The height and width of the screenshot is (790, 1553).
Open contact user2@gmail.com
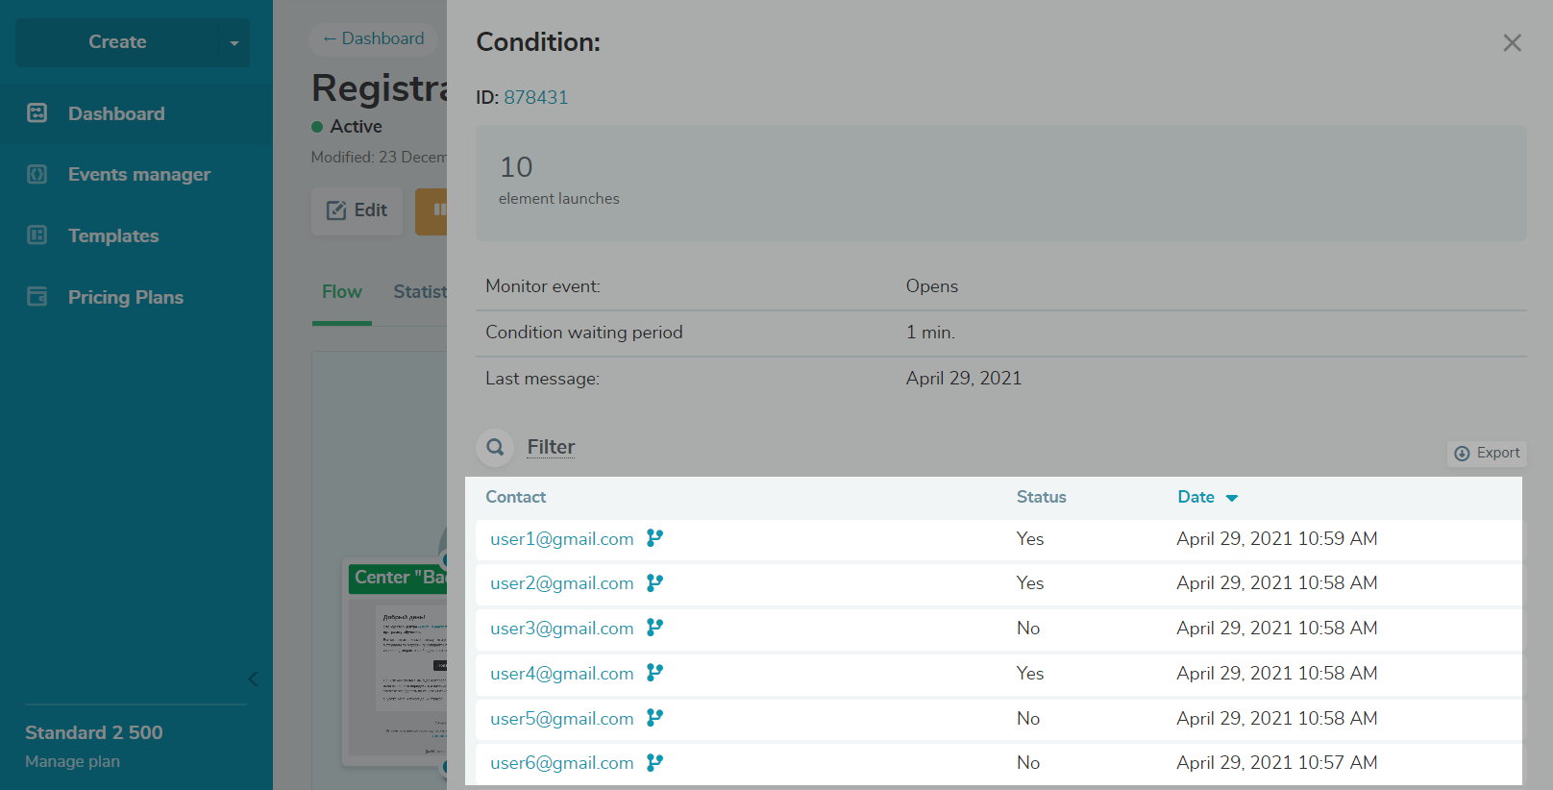pos(562,583)
